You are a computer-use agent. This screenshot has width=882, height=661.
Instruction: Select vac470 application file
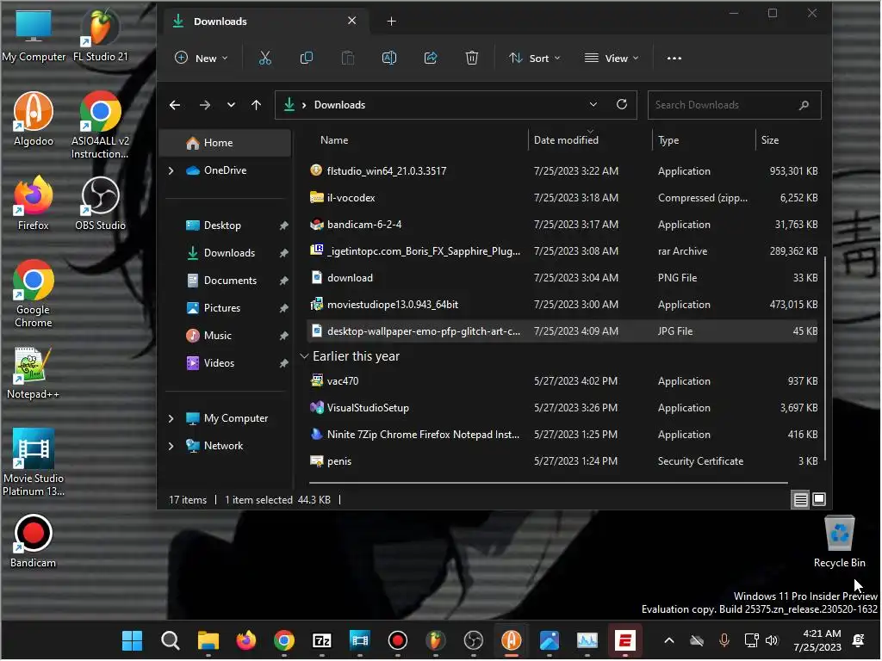pyautogui.click(x=563, y=381)
